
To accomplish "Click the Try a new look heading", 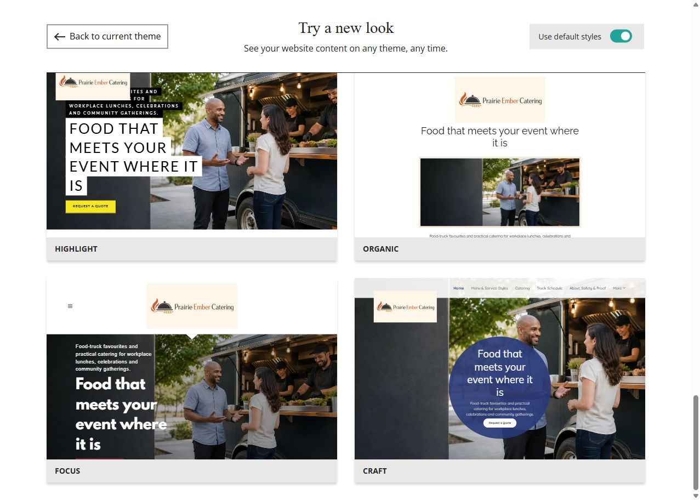I will tap(346, 28).
